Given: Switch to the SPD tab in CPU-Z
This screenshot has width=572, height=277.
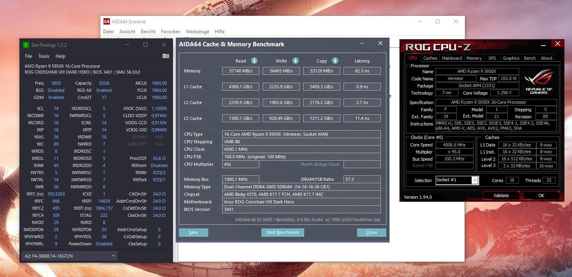Looking at the screenshot, I should 492,58.
